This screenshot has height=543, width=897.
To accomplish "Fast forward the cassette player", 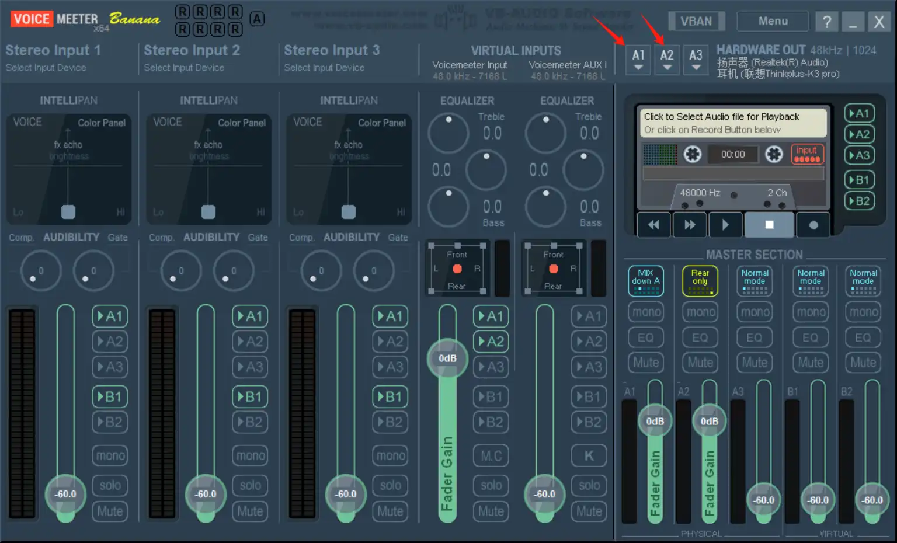I will click(x=690, y=225).
